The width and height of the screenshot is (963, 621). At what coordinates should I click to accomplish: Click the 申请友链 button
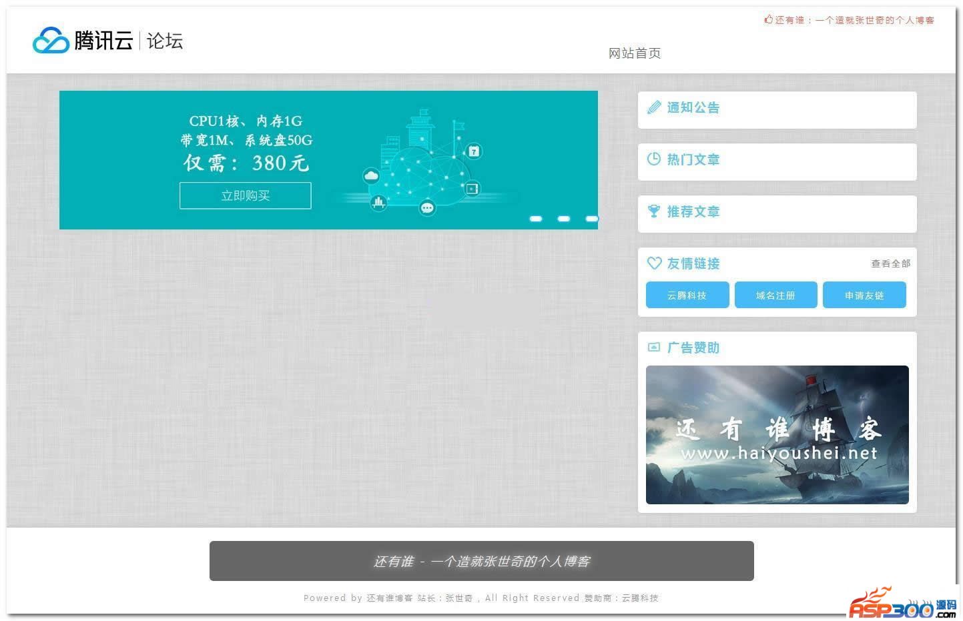point(864,295)
